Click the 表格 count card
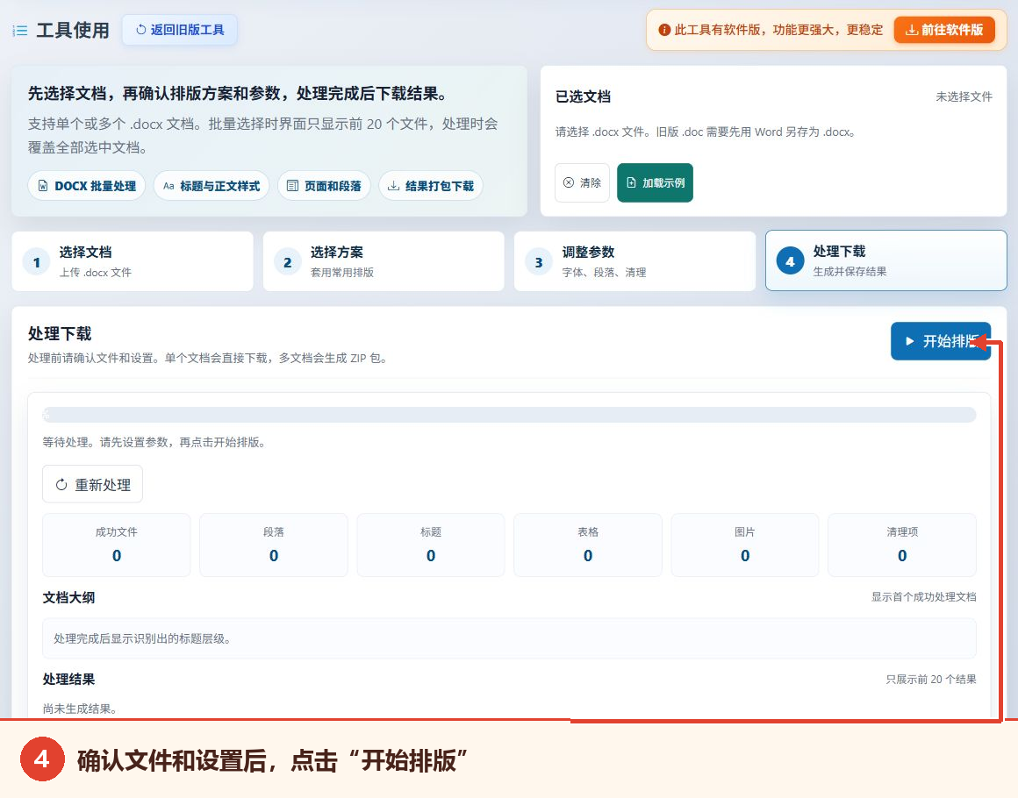 588,545
